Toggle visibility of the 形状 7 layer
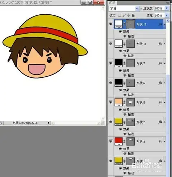This screenshot has height=177, width=172. 111,63
